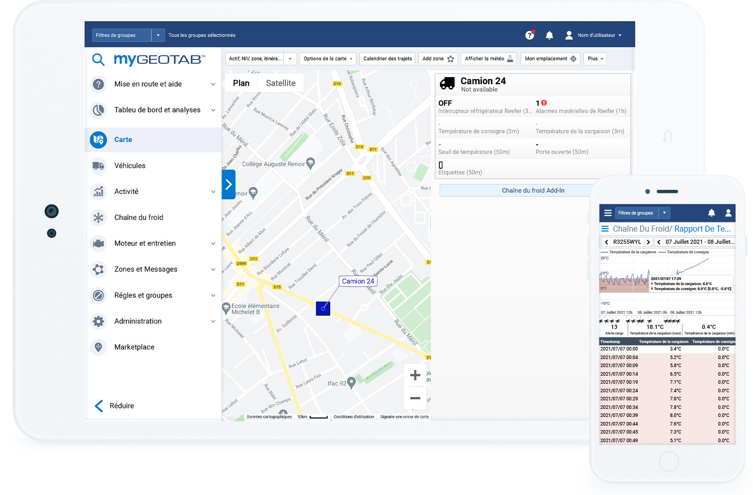This screenshot has height=495, width=753.
Task: Open the Chaîne du froid Add-In tab
Action: [x=533, y=191]
